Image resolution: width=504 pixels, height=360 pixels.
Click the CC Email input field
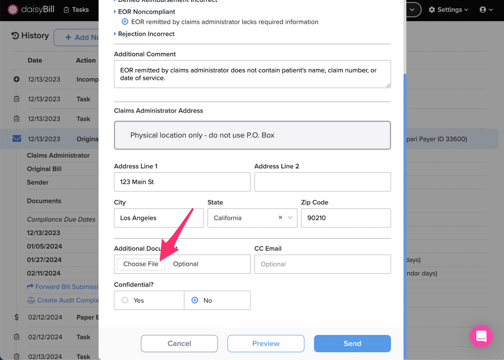click(323, 264)
